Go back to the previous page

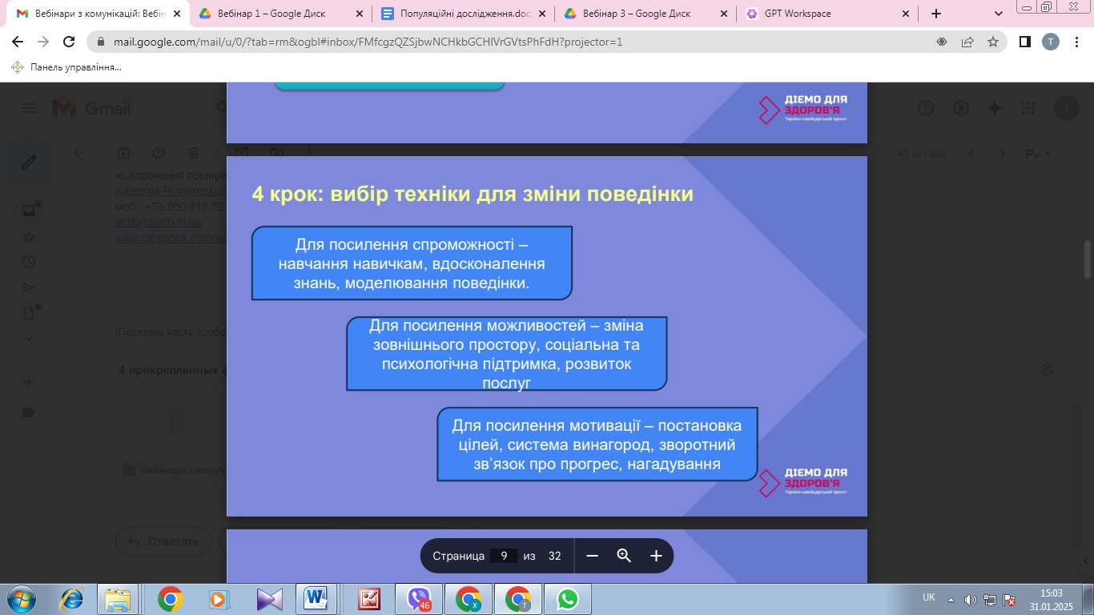(x=18, y=42)
